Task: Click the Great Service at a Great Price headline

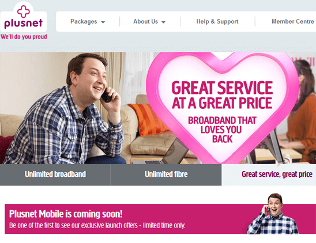Action: tap(222, 95)
